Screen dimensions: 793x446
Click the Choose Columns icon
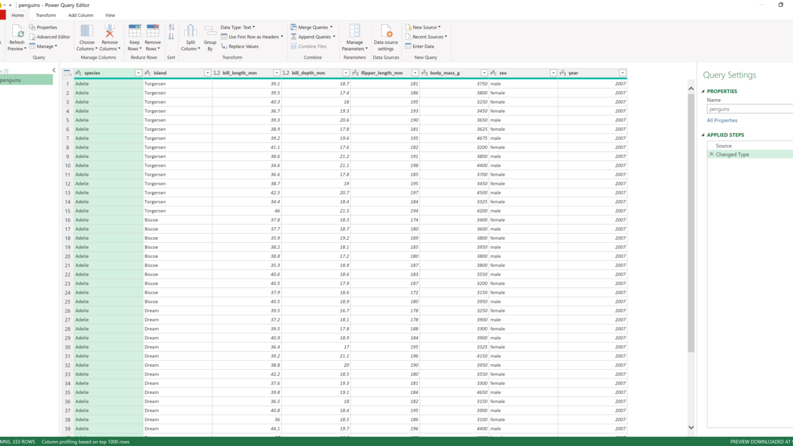(87, 31)
